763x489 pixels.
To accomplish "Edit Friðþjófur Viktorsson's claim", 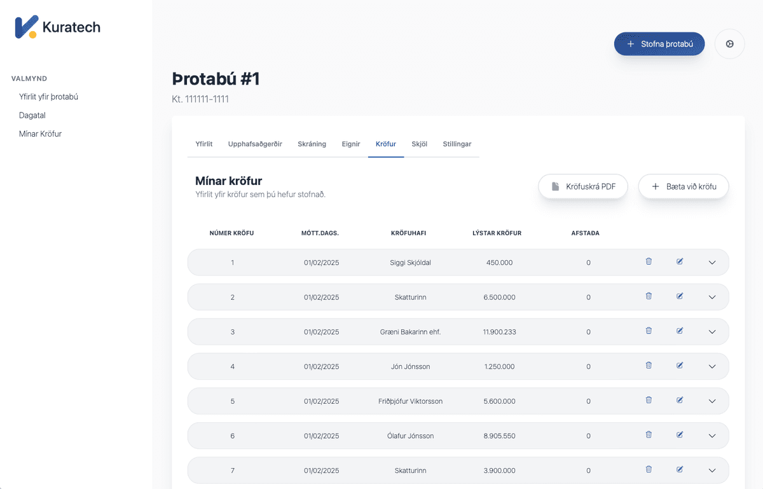I will pyautogui.click(x=680, y=400).
